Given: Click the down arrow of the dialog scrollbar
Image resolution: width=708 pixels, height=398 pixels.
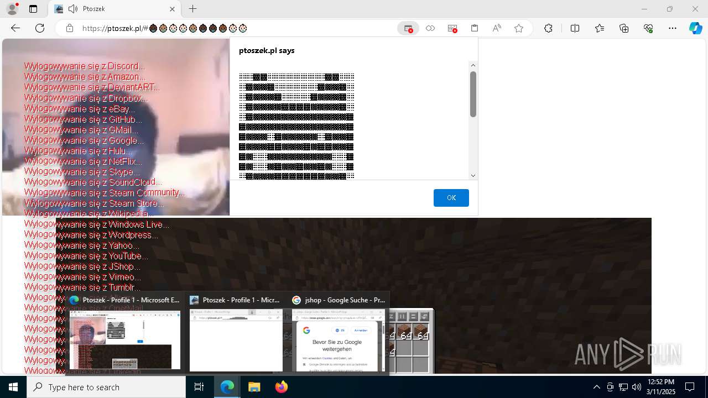Looking at the screenshot, I should [473, 176].
